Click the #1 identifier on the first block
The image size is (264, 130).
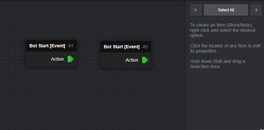point(71,46)
